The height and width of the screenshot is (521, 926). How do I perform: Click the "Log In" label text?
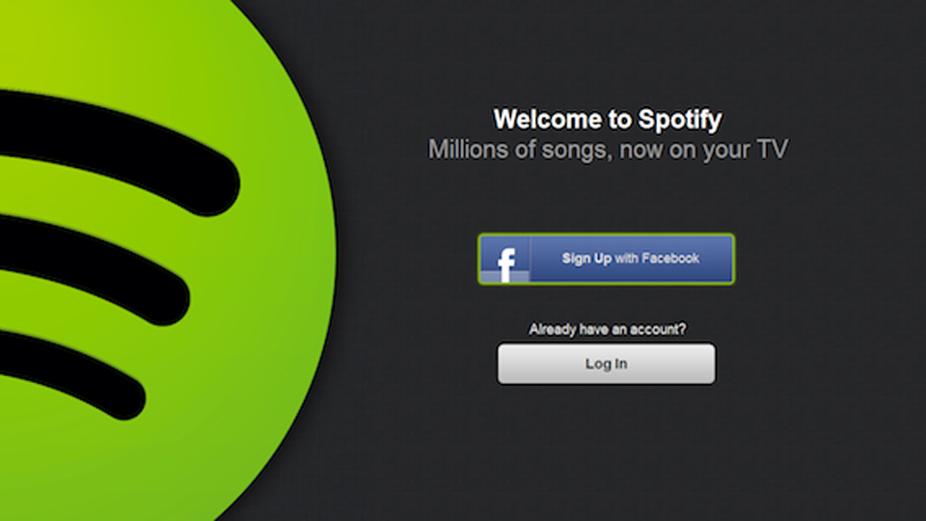(x=606, y=364)
